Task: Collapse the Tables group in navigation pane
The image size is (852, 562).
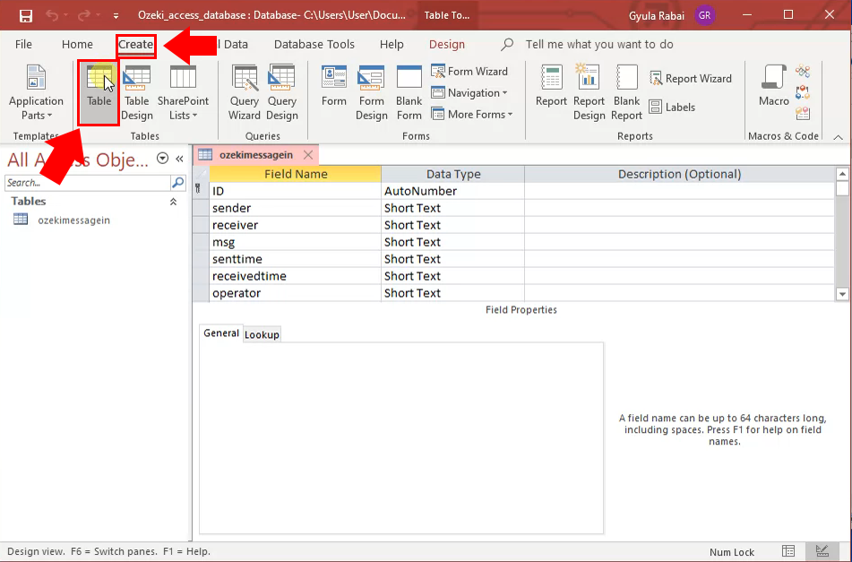Action: pyautogui.click(x=173, y=202)
